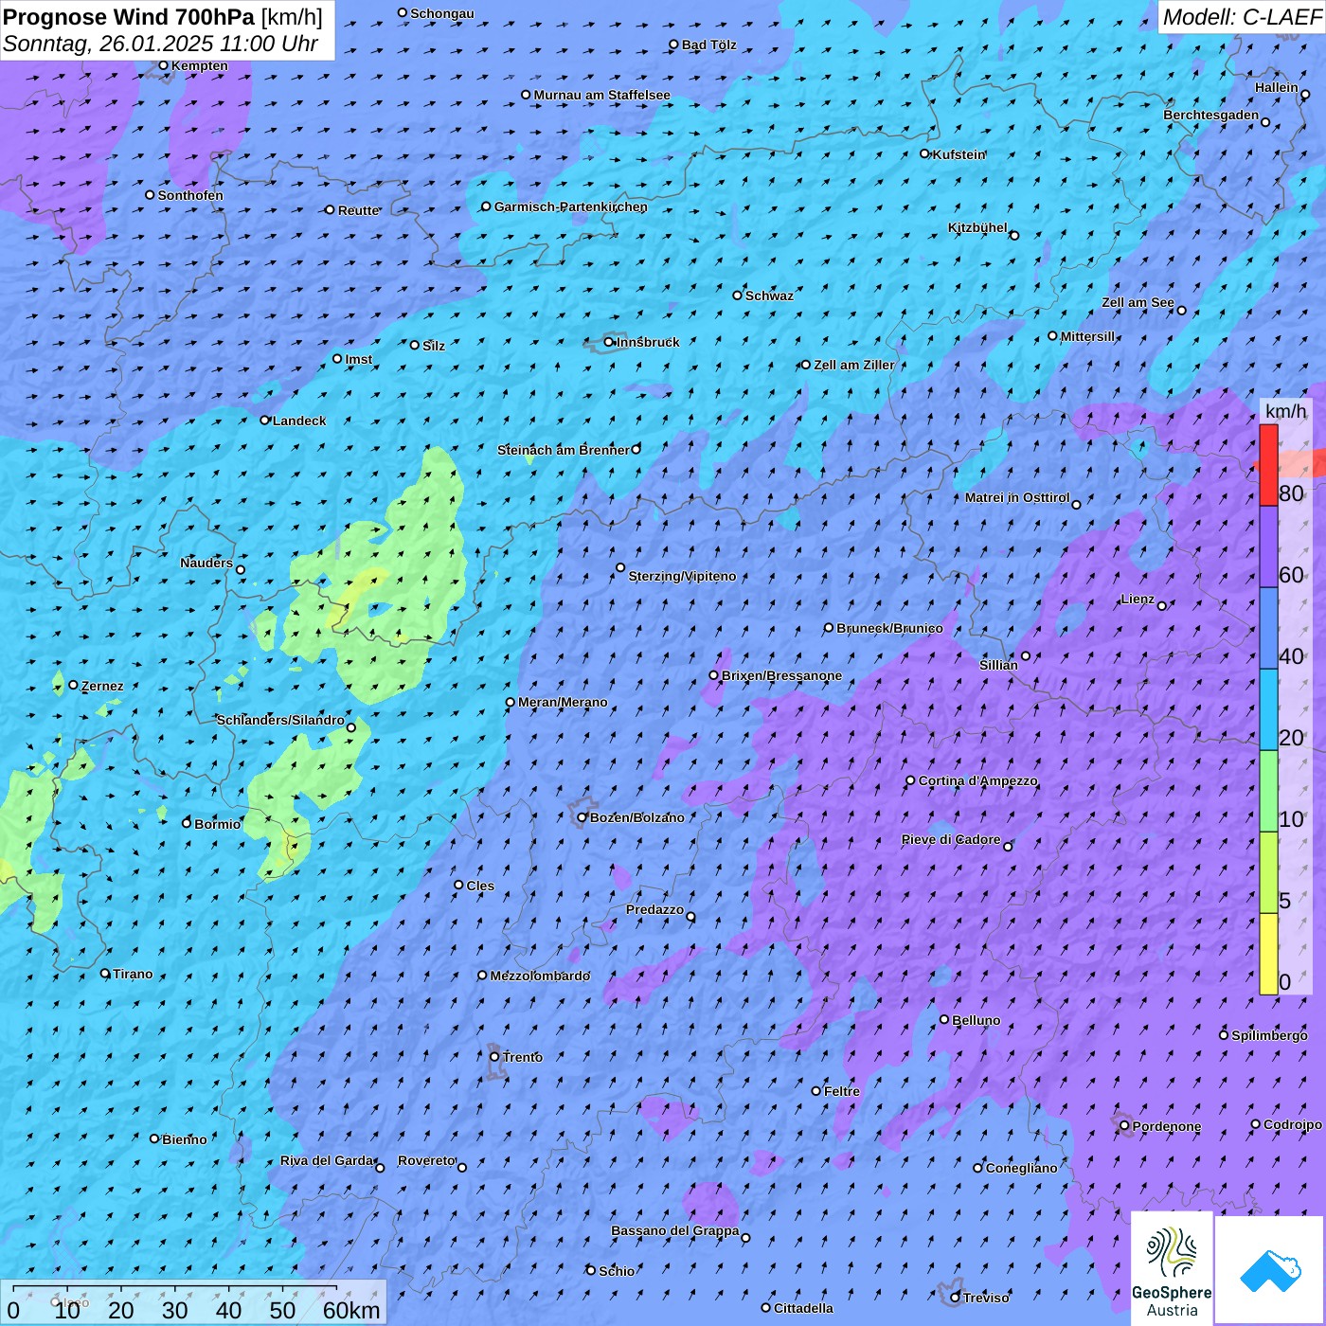Click the red 80 km/h legend color
The height and width of the screenshot is (1326, 1326).
(1268, 465)
